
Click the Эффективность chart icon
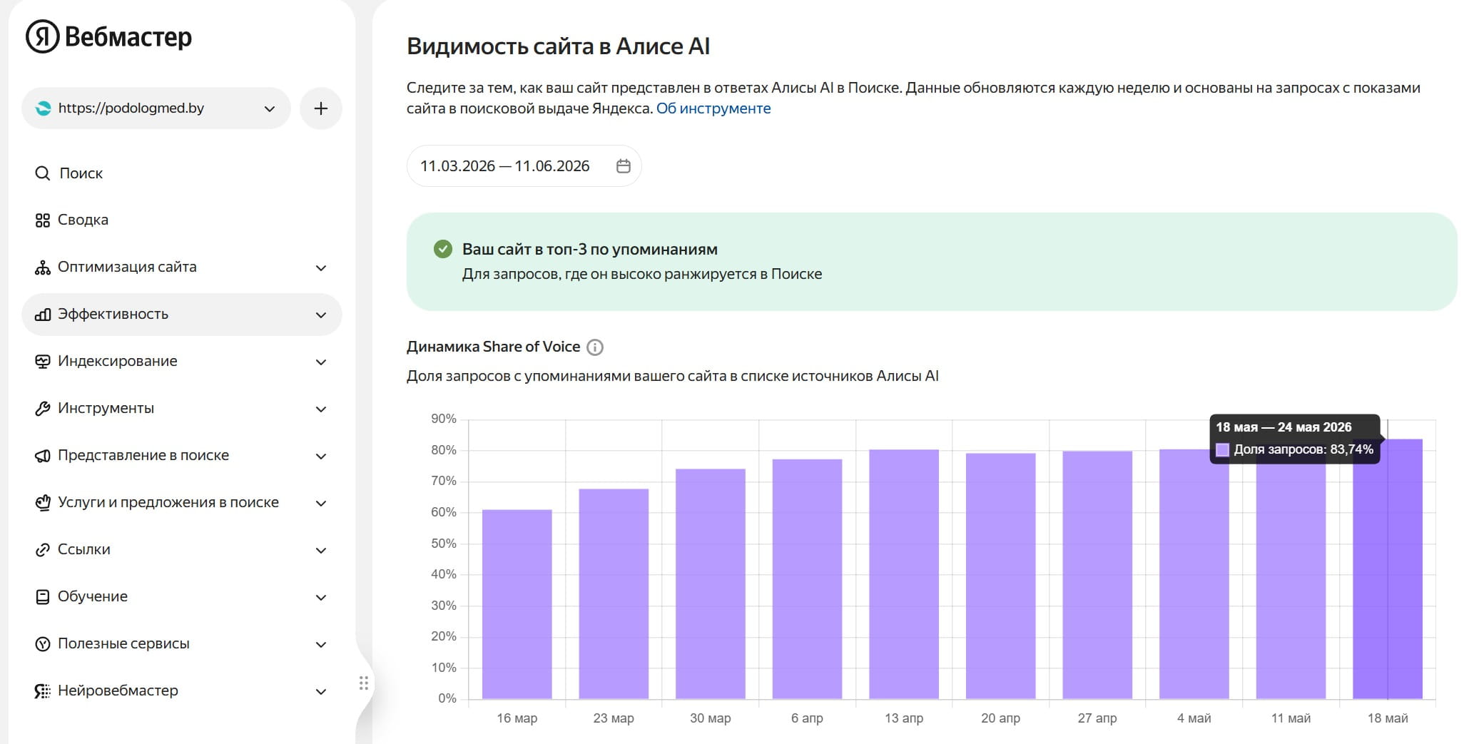click(43, 315)
